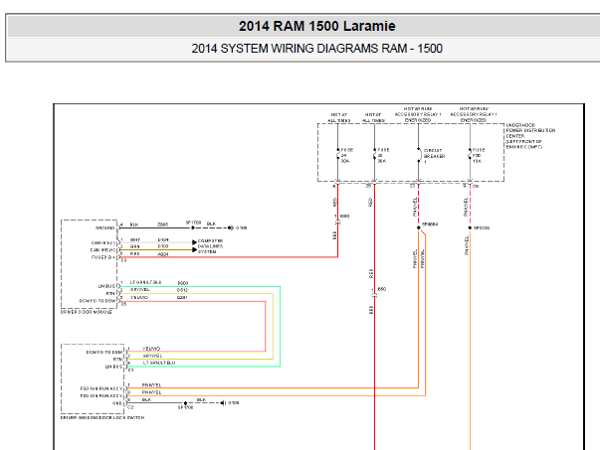The image size is (600, 450).
Task: Click "LIN BUS" label in Driver Door Module
Action: pyautogui.click(x=106, y=286)
